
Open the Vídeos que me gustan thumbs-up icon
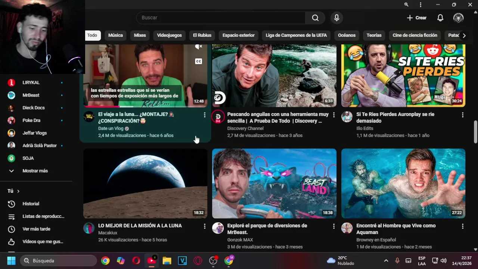(x=12, y=241)
